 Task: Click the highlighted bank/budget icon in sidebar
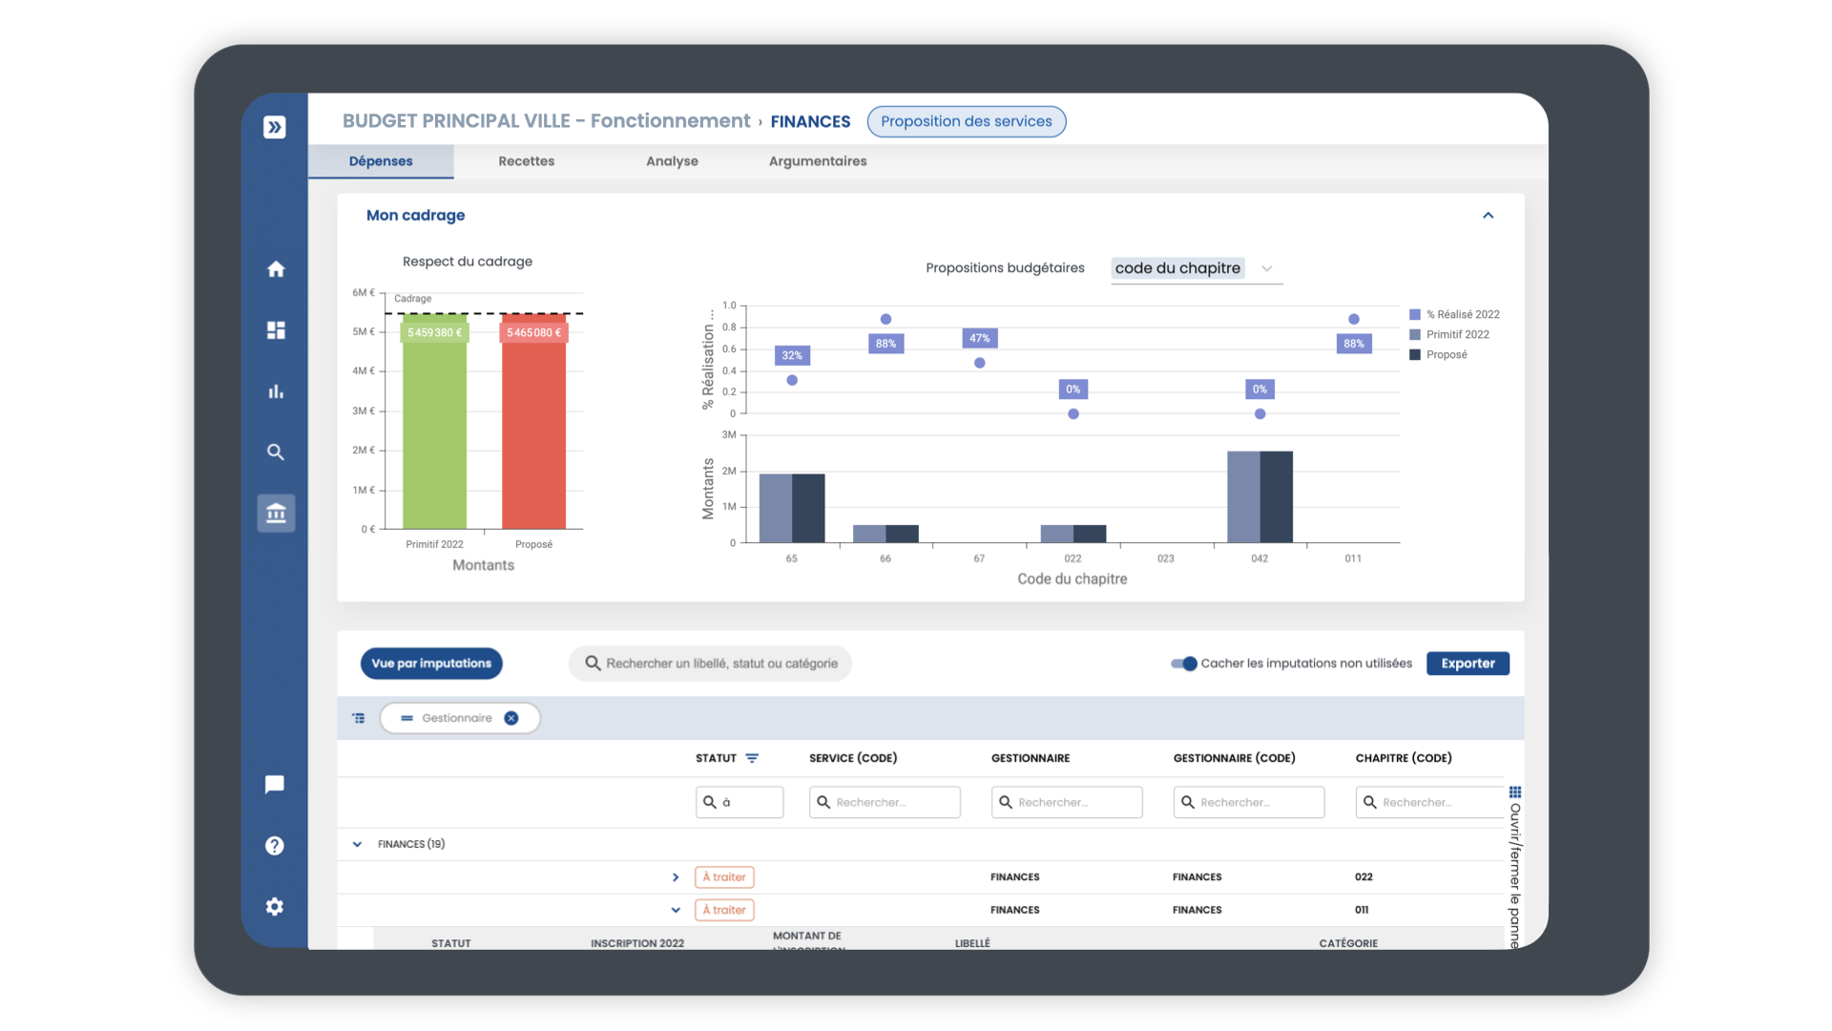276,513
